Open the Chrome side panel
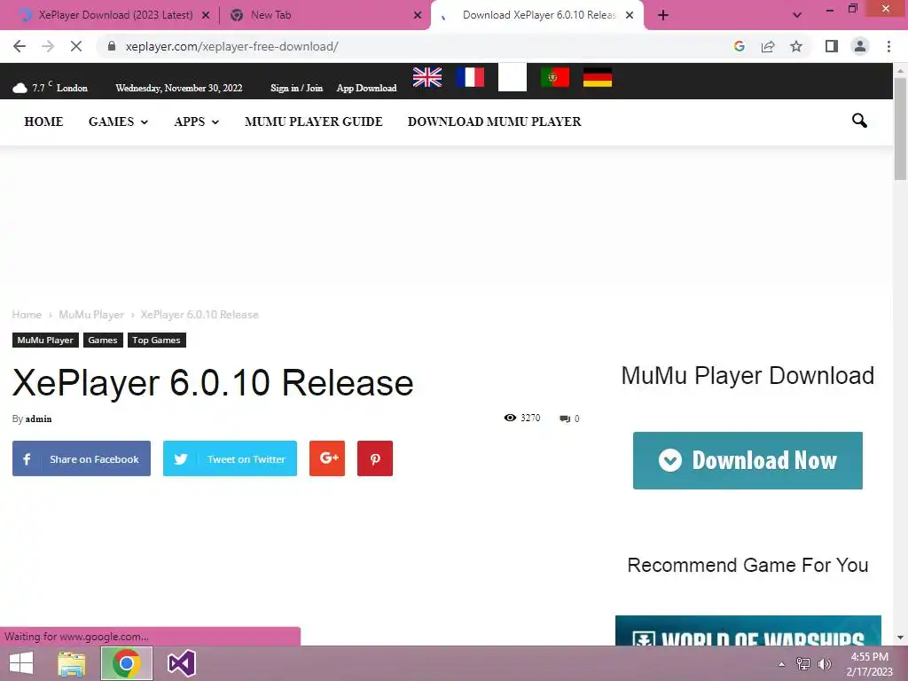This screenshot has height=681, width=908. (x=832, y=46)
